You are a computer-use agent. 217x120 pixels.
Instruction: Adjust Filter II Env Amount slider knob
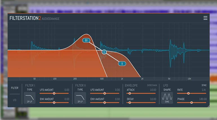(105, 103)
